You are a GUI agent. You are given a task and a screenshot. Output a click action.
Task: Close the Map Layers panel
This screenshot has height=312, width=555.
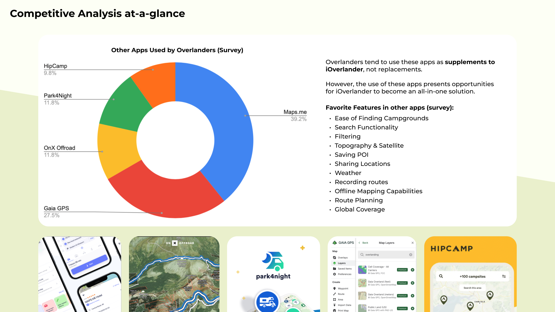point(413,243)
